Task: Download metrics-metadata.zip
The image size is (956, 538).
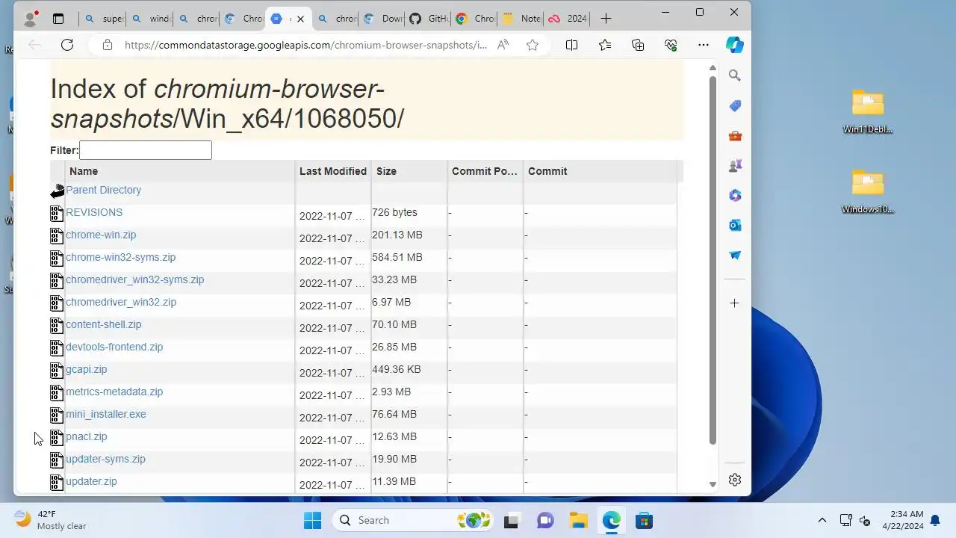Action: [x=114, y=392]
